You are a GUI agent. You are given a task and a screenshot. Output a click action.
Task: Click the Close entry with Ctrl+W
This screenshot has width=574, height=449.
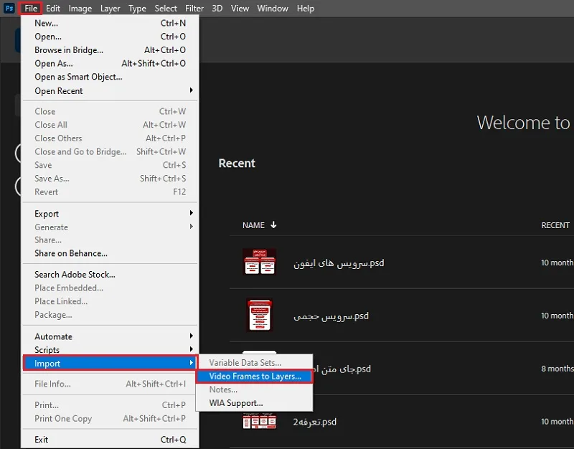(110, 111)
